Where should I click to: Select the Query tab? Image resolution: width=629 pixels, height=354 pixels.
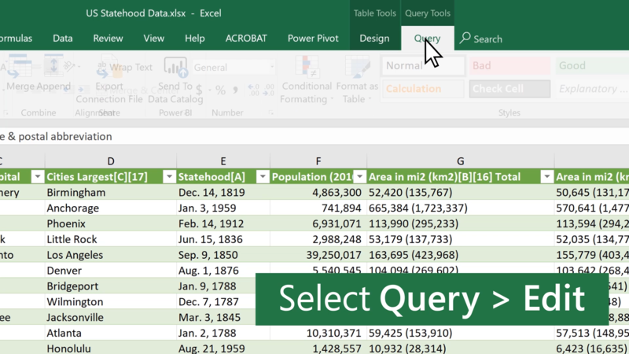pyautogui.click(x=427, y=38)
